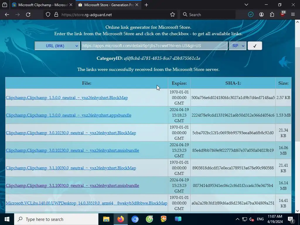Open the RP ring dropdown
The image size is (300, 225).
click(x=237, y=46)
